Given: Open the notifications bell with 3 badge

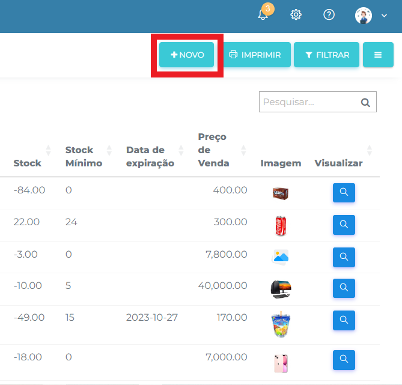Looking at the screenshot, I should pos(263,15).
